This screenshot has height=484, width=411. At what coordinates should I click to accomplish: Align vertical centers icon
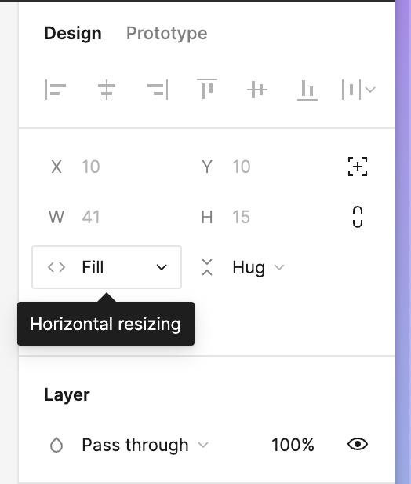point(257,90)
